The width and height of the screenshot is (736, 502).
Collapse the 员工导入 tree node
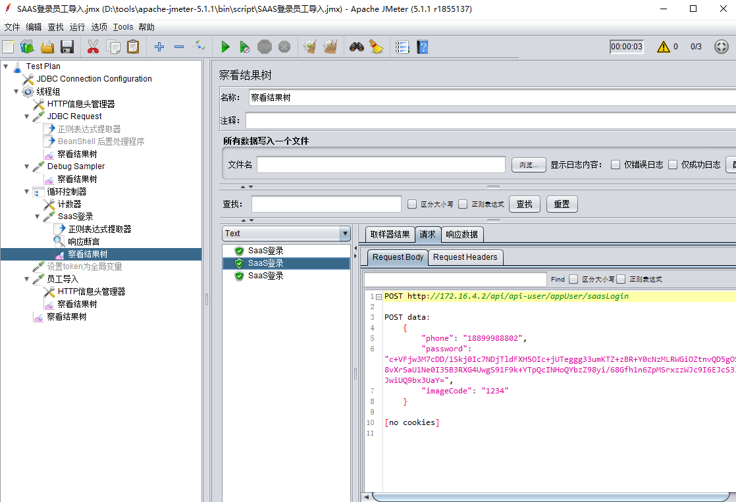click(x=27, y=279)
